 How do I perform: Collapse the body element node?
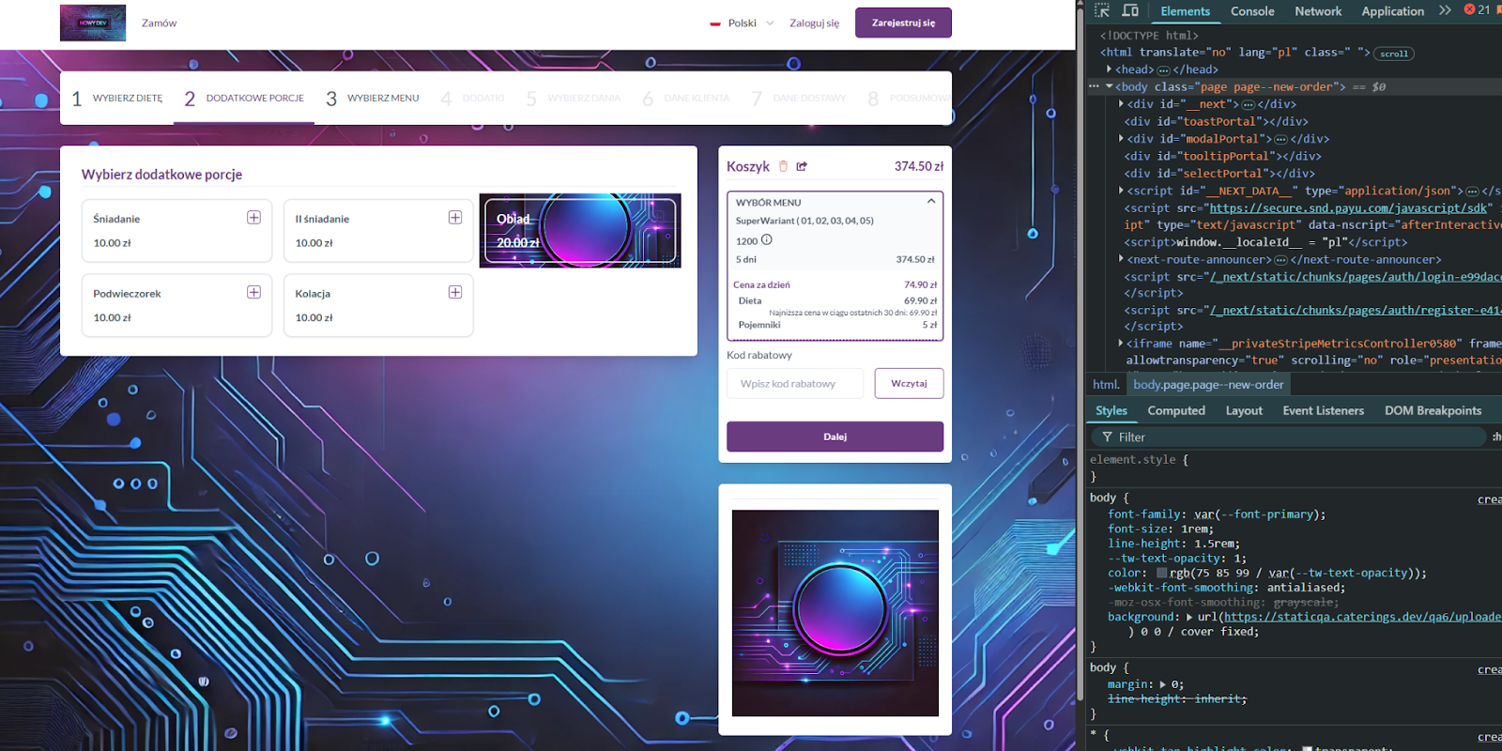coord(1110,86)
